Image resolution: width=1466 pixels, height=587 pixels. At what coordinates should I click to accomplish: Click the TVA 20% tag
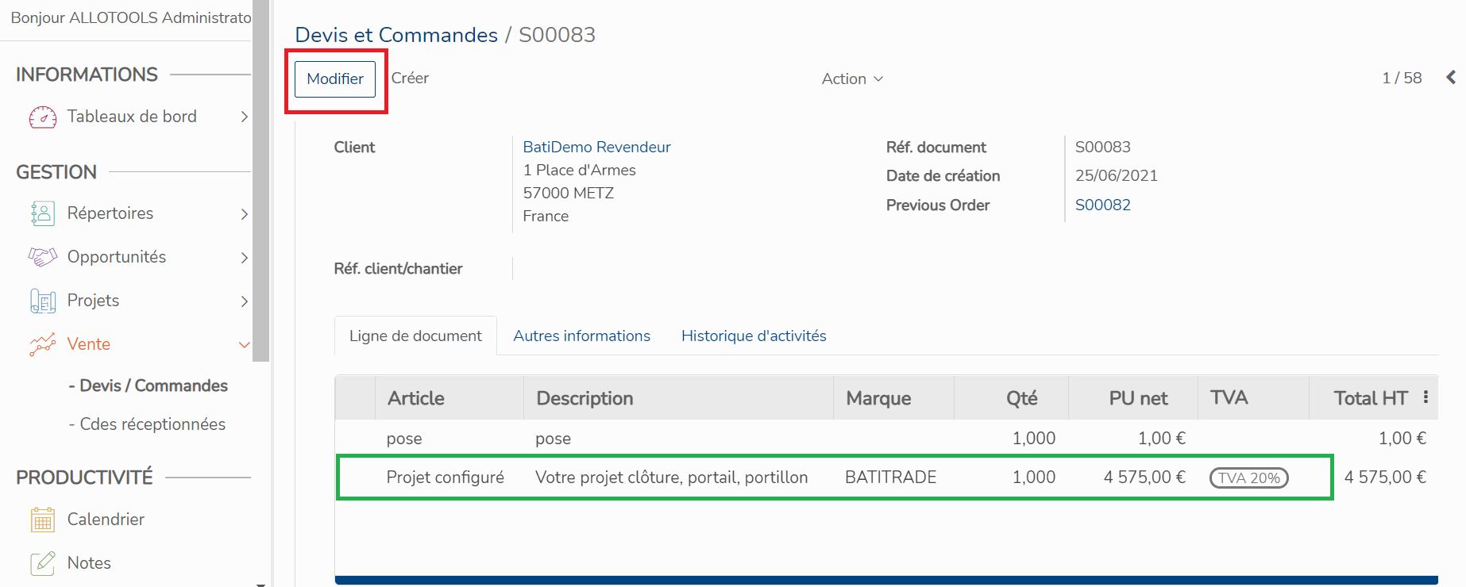[x=1248, y=478]
